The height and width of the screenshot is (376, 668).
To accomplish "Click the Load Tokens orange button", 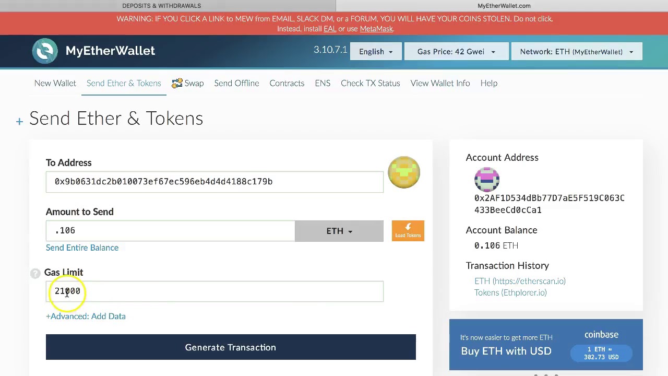I will point(408,231).
